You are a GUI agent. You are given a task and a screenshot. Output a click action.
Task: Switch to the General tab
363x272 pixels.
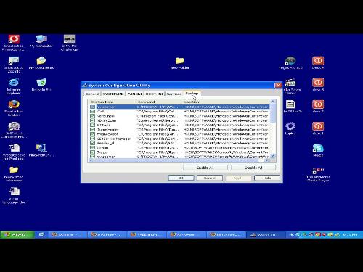92,94
